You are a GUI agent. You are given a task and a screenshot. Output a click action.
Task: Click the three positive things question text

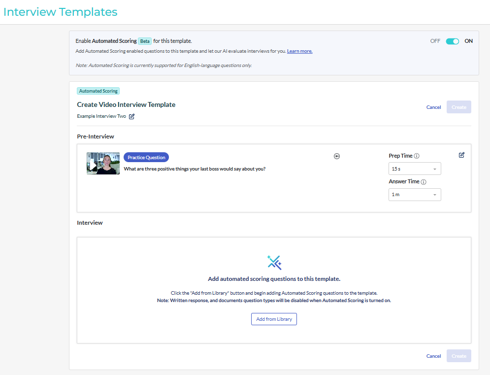195,169
